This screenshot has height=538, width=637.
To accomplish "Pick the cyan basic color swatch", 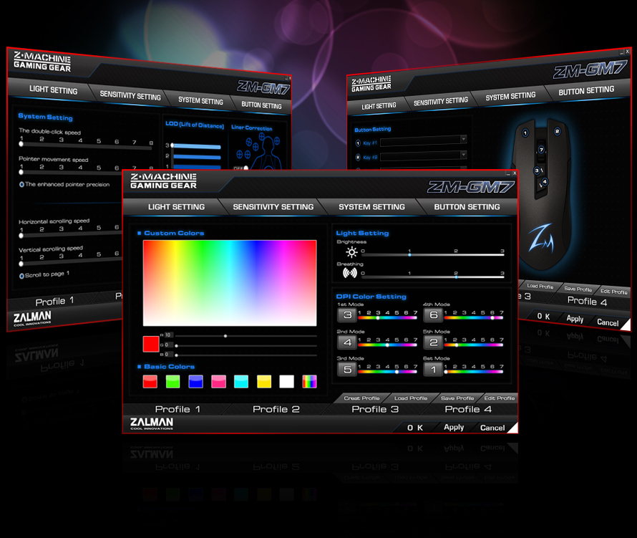I will point(241,382).
